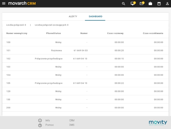Click the Movity logo in footer
The image size is (171, 129).
tap(158, 122)
